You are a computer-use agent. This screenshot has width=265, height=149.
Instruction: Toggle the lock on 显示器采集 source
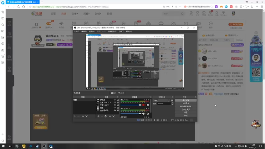118,111
